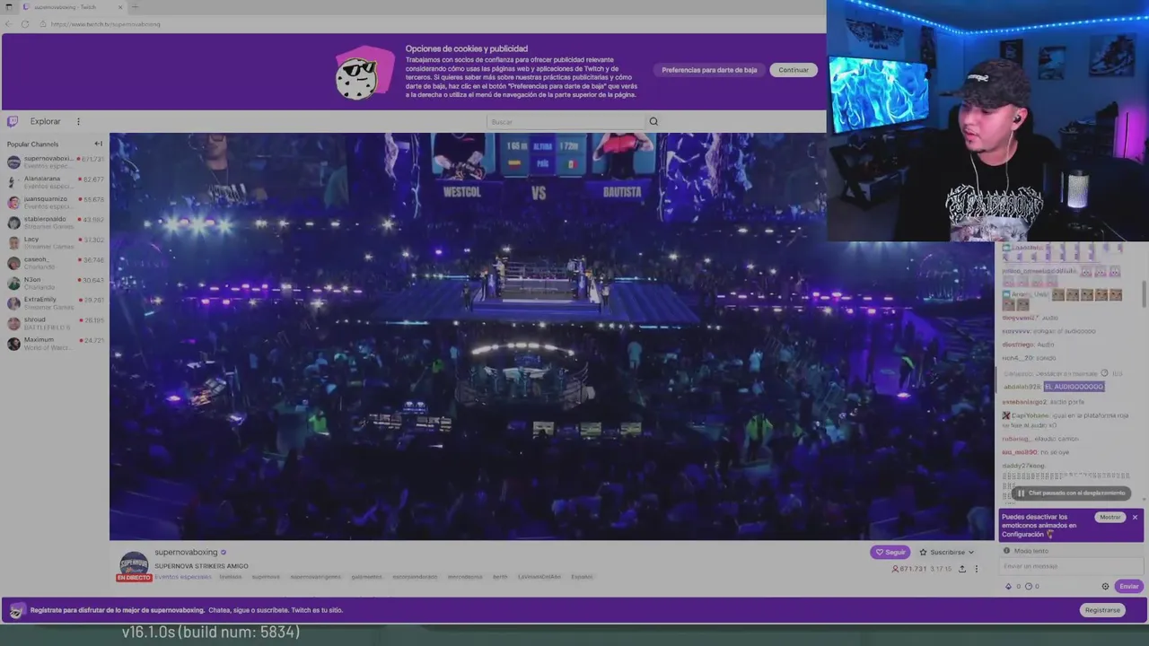Open caseoh_'s avatar in the sidebar
1149x646 pixels.
tap(13, 263)
